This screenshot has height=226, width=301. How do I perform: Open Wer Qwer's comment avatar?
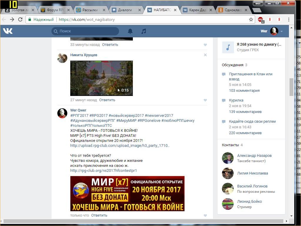(x=62, y=113)
